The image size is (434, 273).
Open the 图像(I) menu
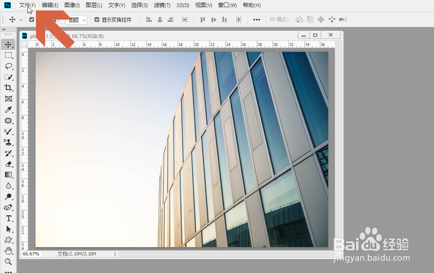(x=72, y=5)
